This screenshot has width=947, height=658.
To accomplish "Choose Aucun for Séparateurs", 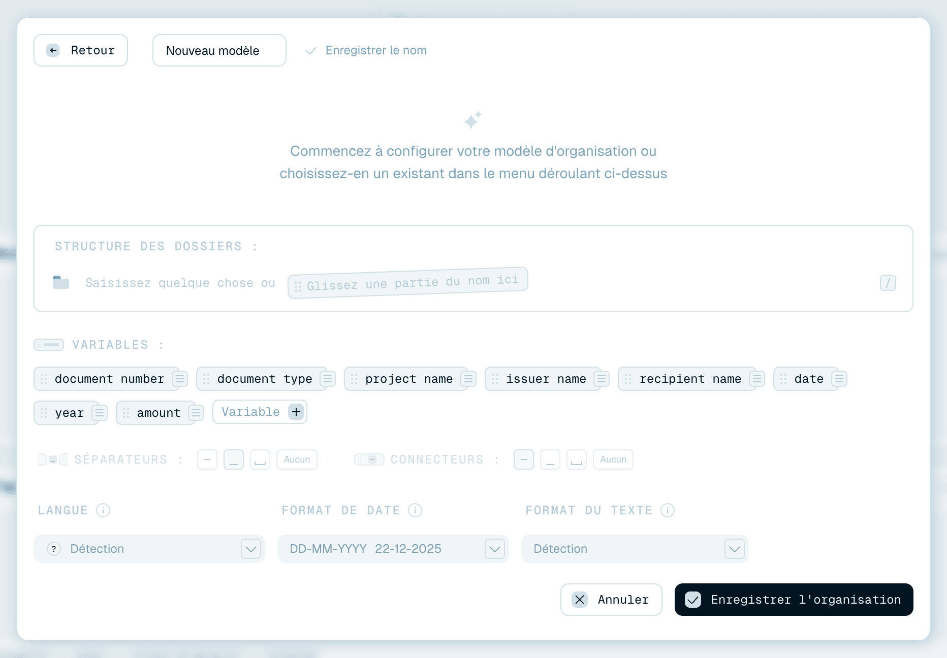I will coord(297,459).
